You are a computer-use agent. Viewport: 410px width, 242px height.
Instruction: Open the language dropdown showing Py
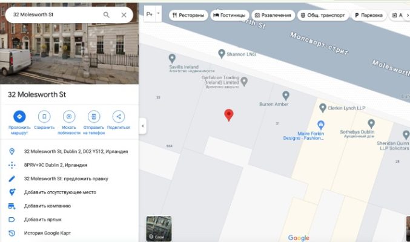point(153,13)
